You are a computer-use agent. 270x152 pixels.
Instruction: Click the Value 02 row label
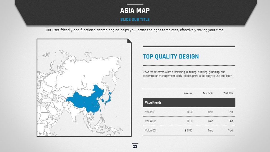tap(150, 121)
